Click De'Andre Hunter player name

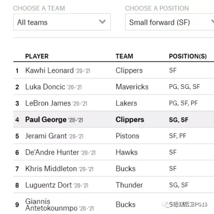coord(52,152)
